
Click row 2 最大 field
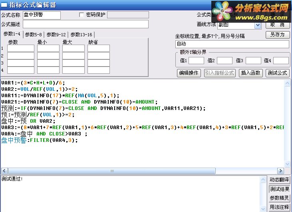point(73,56)
